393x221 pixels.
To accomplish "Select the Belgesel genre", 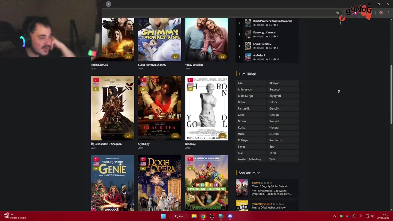I will click(283, 89).
